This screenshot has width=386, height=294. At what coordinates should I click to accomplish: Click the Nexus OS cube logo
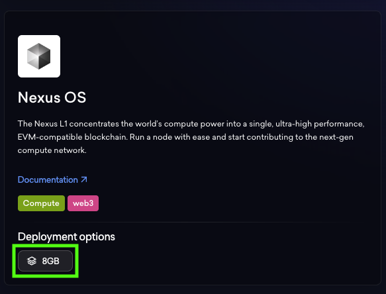39,56
